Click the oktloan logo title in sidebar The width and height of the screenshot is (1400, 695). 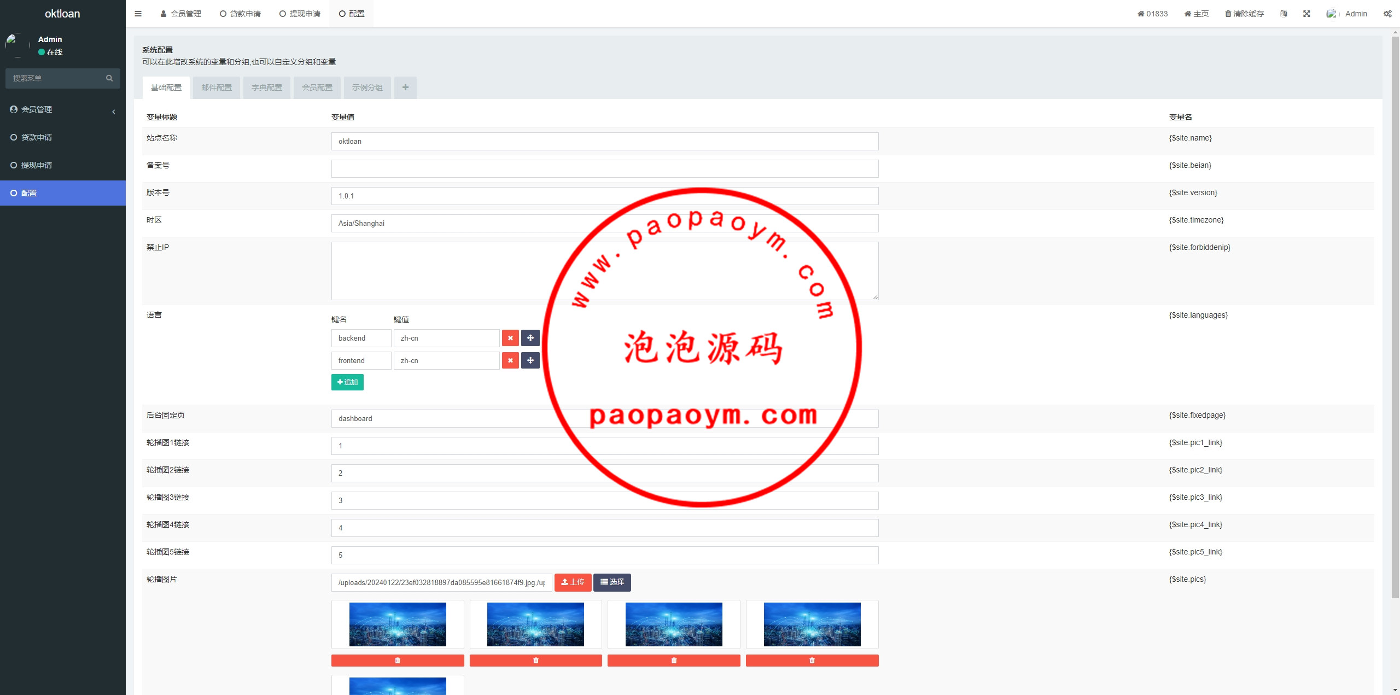(62, 14)
